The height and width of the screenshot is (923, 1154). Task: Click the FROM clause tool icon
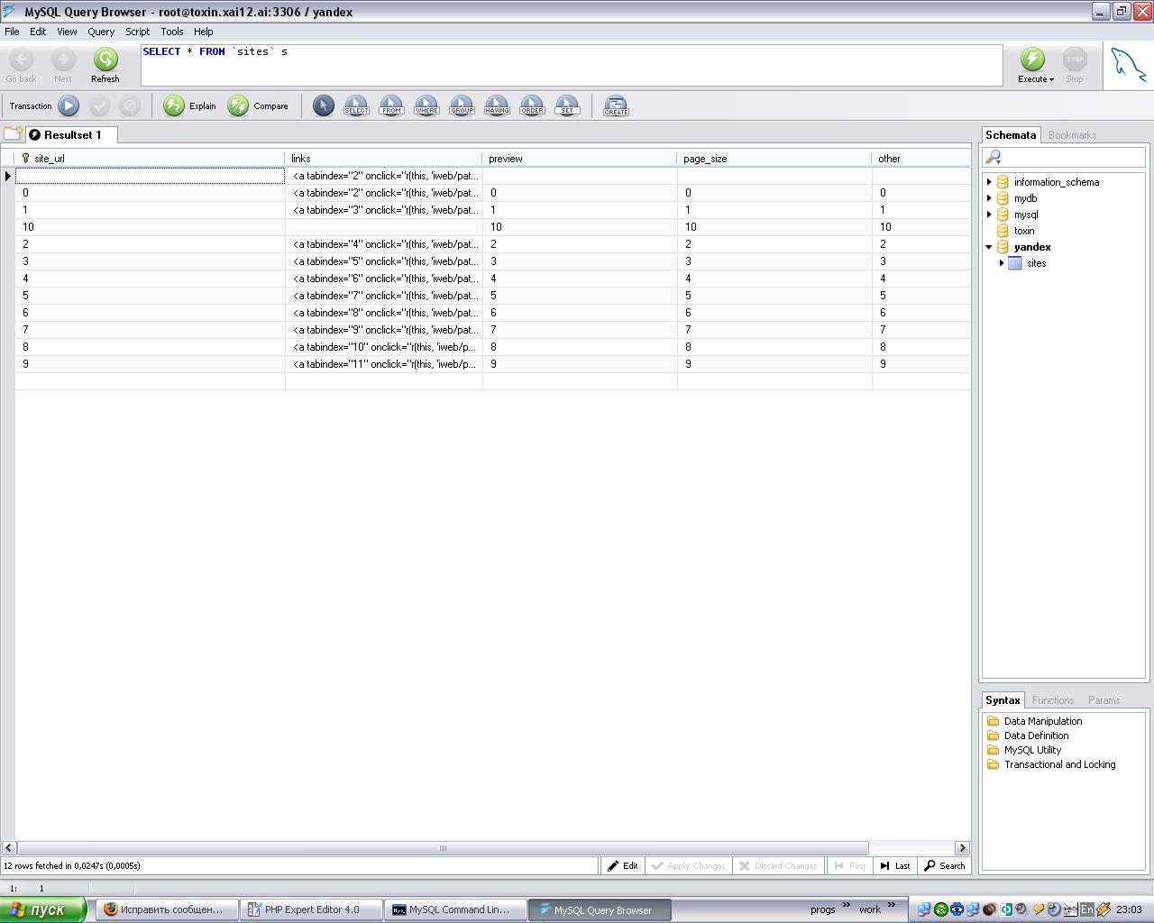click(x=391, y=106)
